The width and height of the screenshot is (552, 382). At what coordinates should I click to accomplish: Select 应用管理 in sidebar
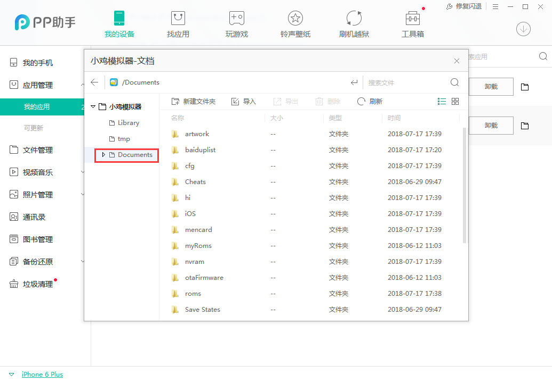coord(38,85)
